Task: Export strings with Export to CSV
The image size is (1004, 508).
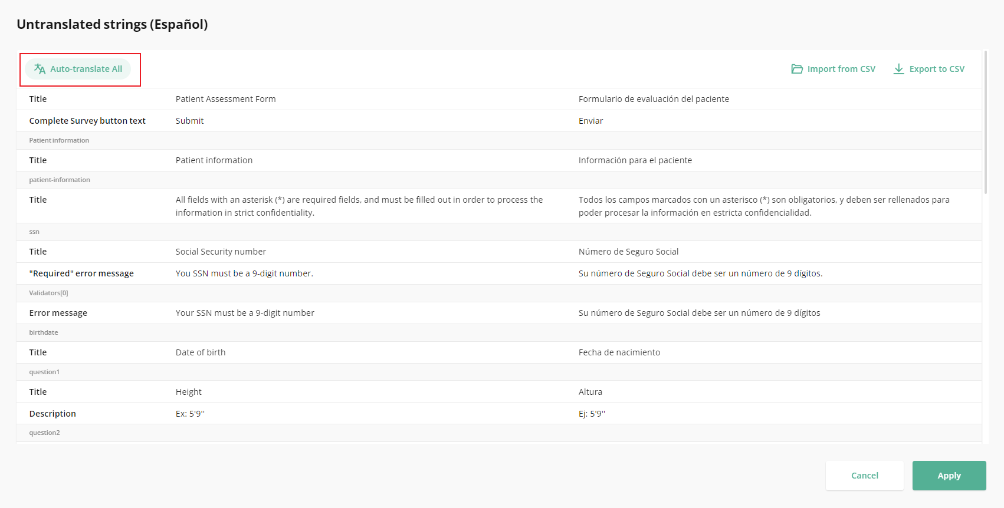Action: tap(929, 69)
